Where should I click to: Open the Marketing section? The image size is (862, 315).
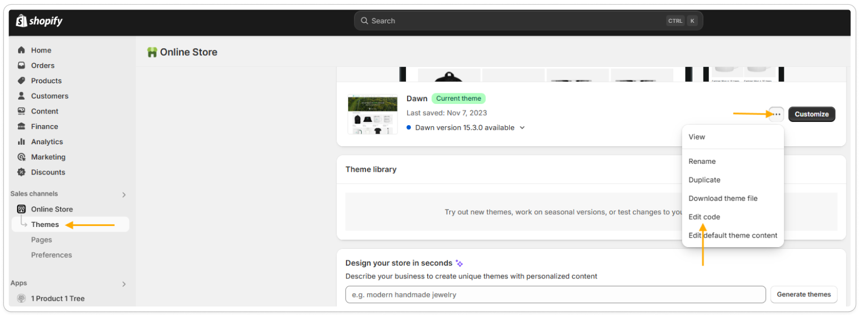(48, 157)
